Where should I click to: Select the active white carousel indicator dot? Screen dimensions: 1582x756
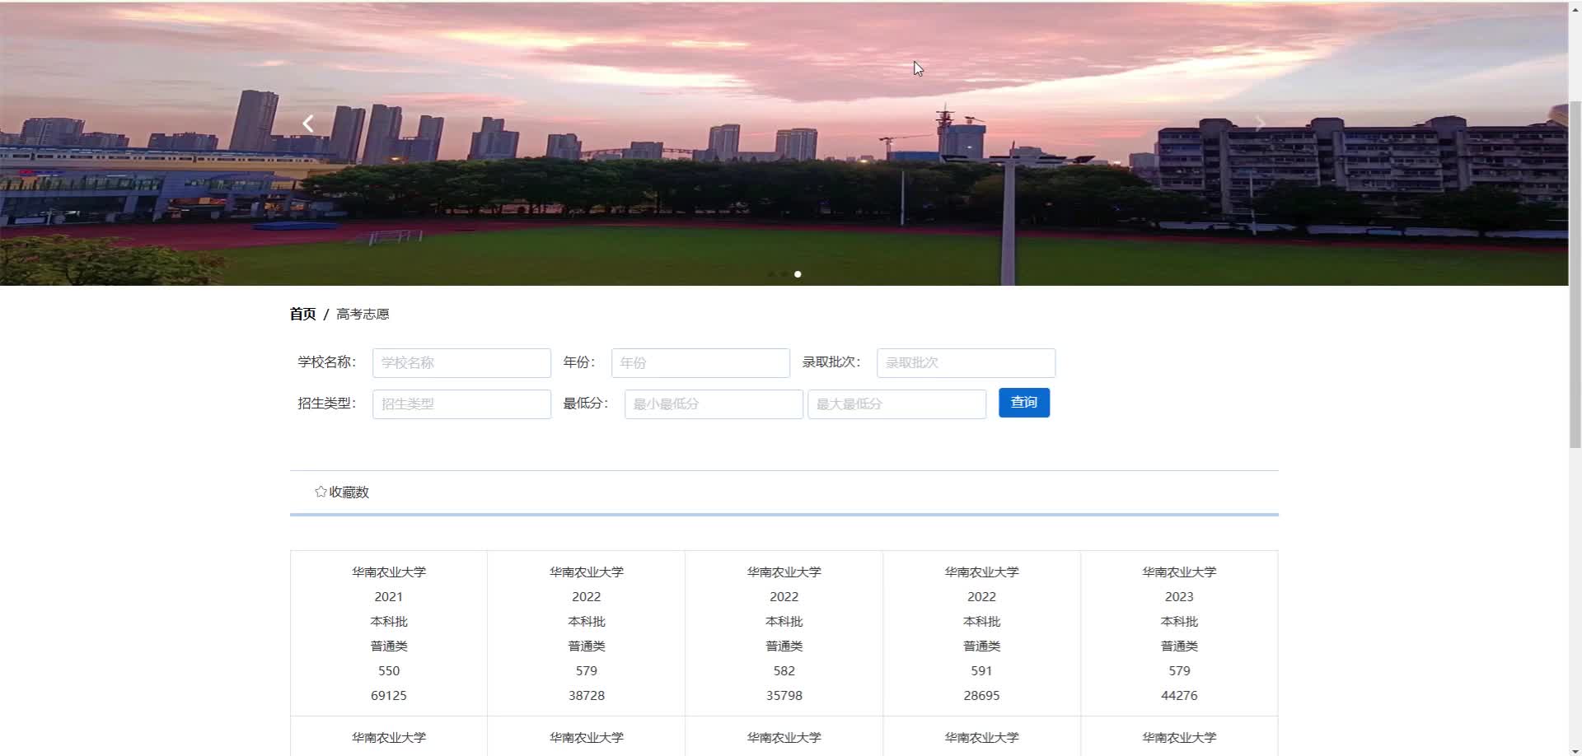[x=798, y=274]
